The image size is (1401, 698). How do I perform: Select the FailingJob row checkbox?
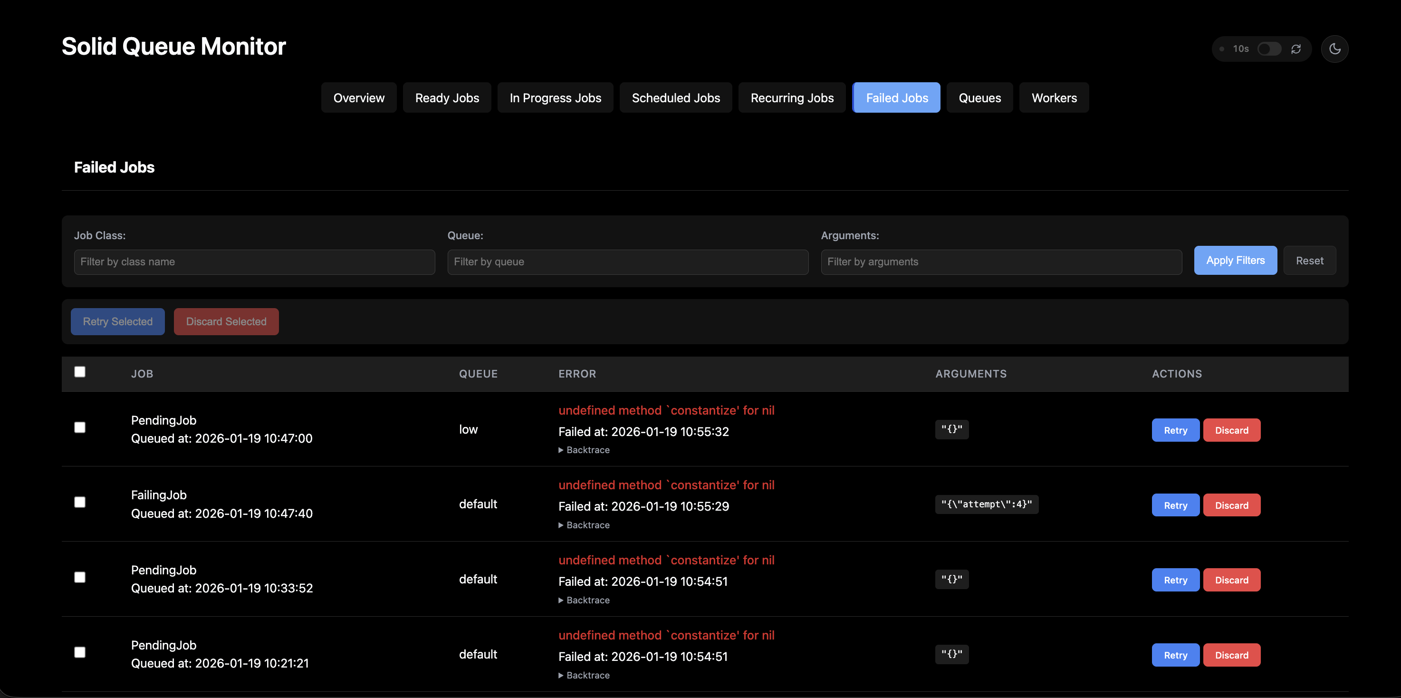tap(80, 502)
